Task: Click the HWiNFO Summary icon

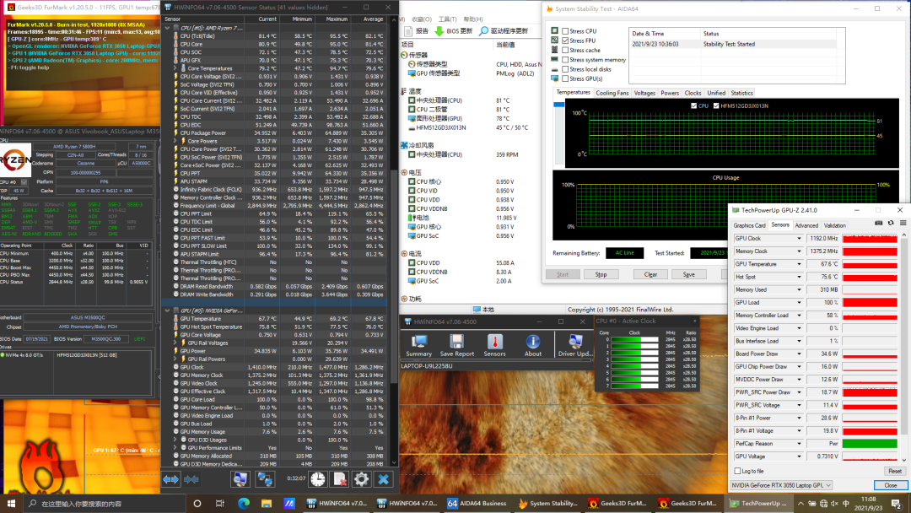Action: pos(418,342)
